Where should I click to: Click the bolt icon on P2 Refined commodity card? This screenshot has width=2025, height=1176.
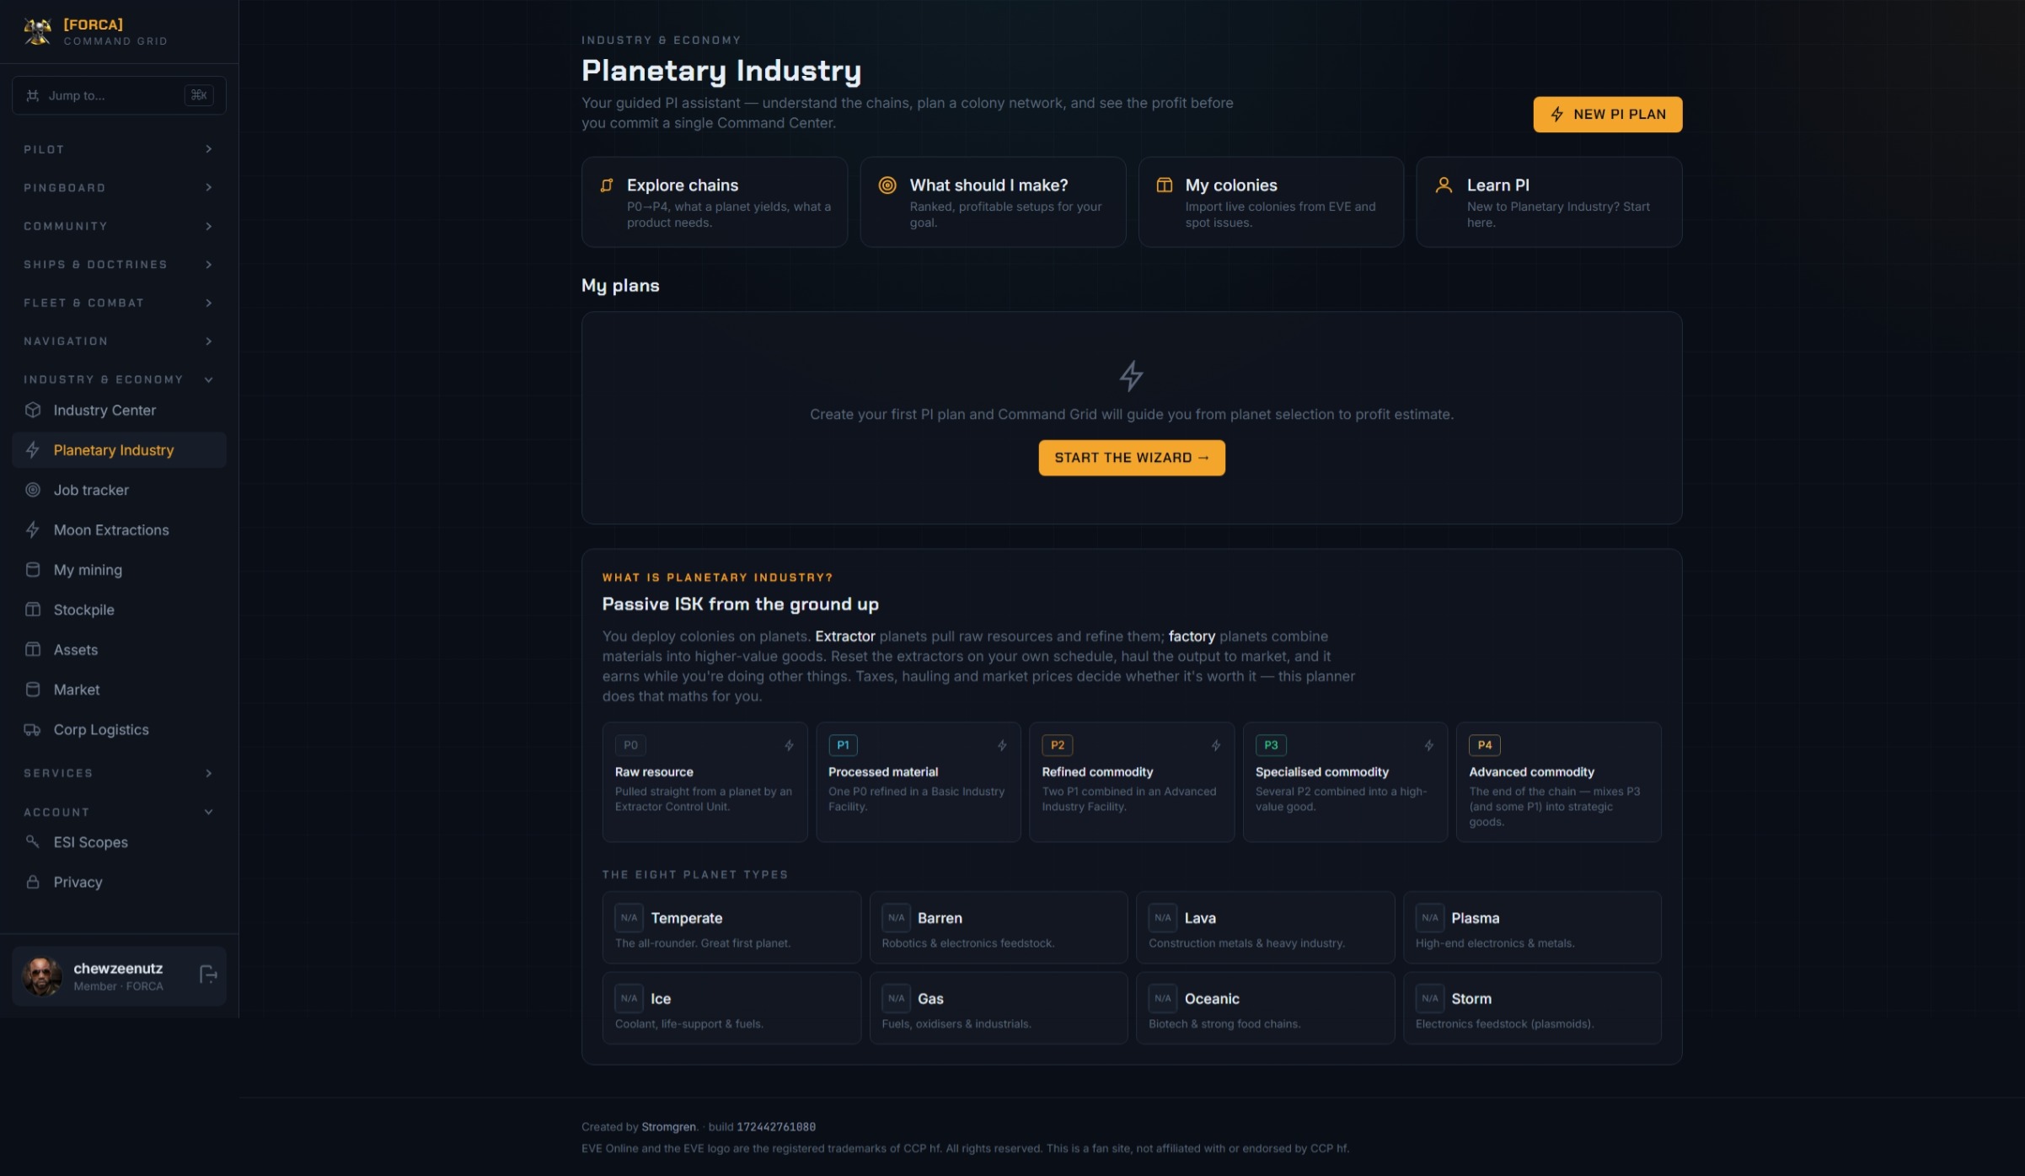coord(1216,745)
